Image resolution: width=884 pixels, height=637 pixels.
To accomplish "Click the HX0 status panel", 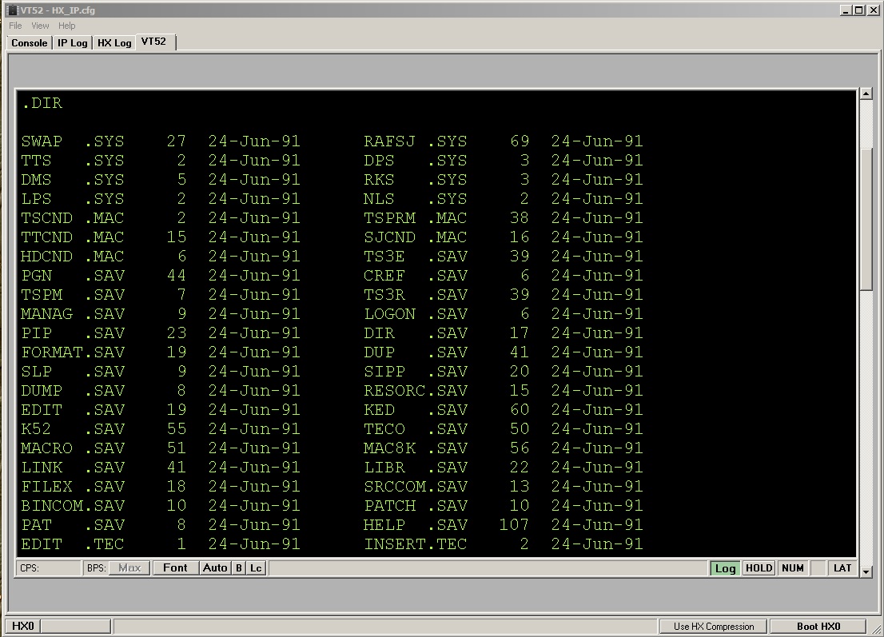I will pyautogui.click(x=23, y=627).
